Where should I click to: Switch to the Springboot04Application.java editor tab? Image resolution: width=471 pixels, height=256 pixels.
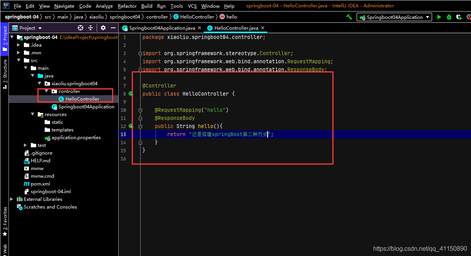[x=162, y=28]
